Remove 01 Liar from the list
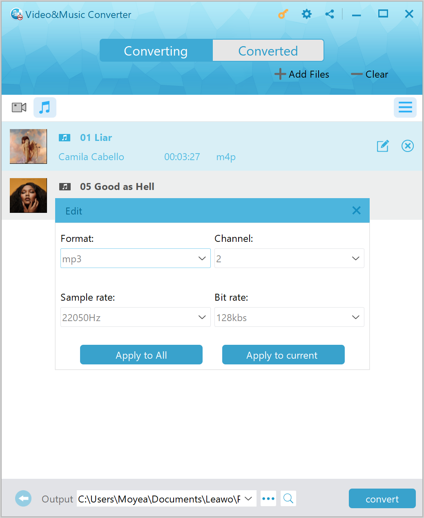The image size is (424, 518). (408, 146)
